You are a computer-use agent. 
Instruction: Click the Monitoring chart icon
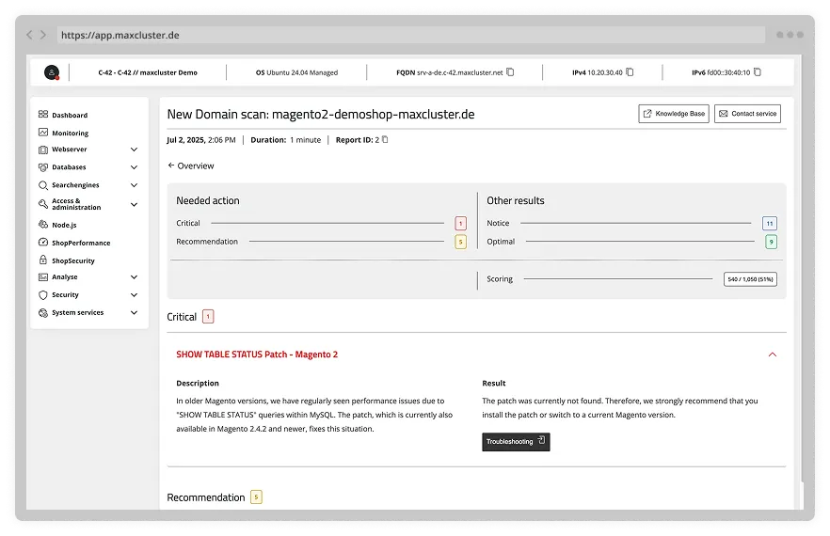[43, 133]
